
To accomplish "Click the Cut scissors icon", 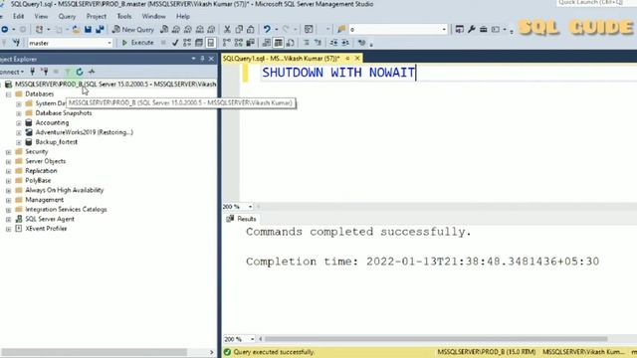I will pos(227,29).
